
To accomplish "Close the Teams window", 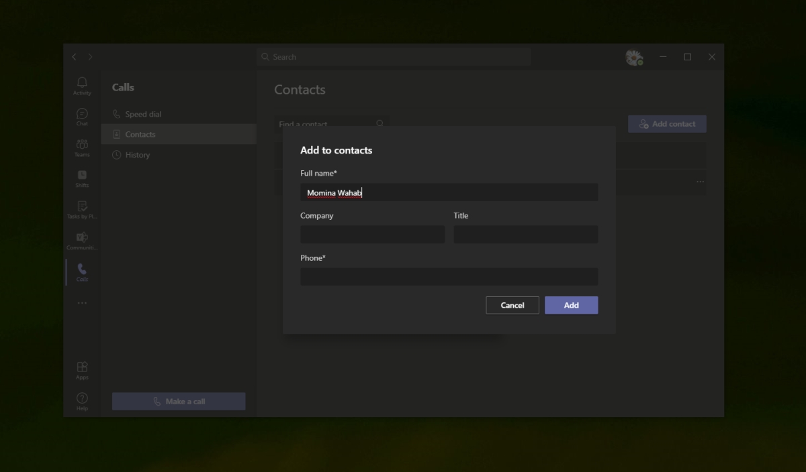I will (712, 57).
